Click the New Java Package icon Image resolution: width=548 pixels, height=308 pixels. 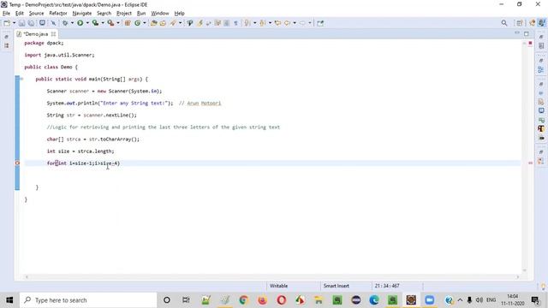128,23
